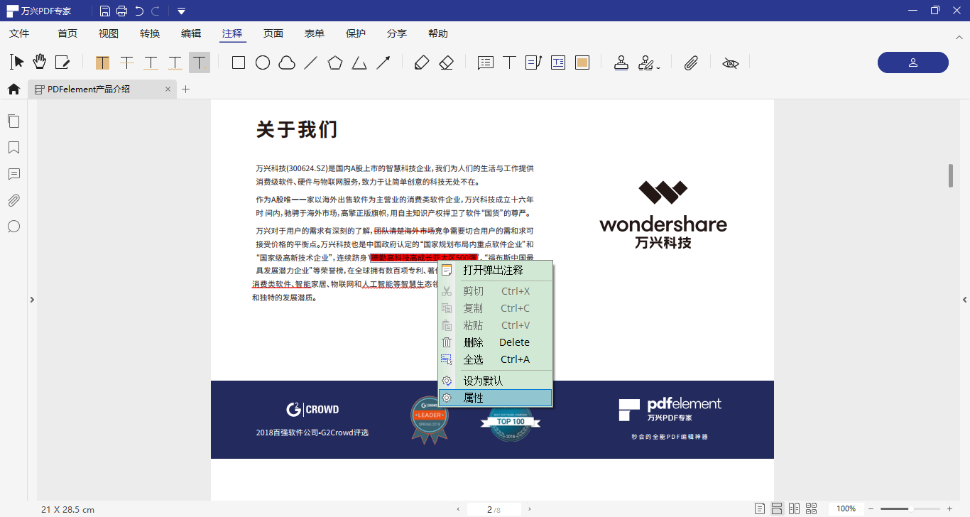Select the highlight text tool
The image size is (970, 517).
(x=102, y=62)
